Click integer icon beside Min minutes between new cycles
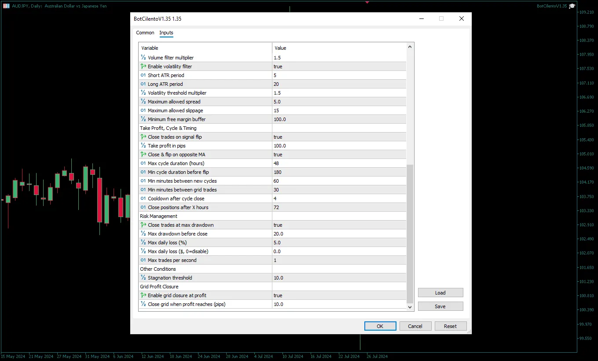This screenshot has height=361, width=598. [143, 181]
